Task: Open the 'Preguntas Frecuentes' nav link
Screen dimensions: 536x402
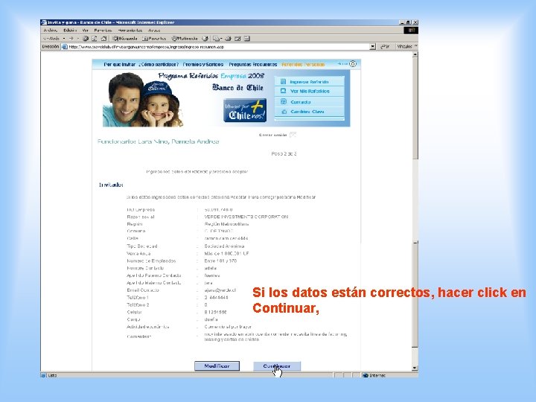Action: click(253, 64)
